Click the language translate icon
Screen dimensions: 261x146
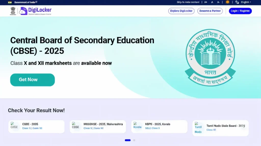point(237,2)
